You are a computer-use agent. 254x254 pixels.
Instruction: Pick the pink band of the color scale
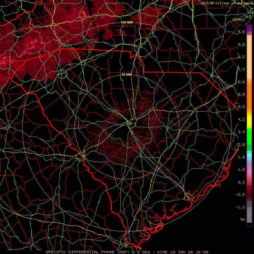pyautogui.click(x=249, y=171)
